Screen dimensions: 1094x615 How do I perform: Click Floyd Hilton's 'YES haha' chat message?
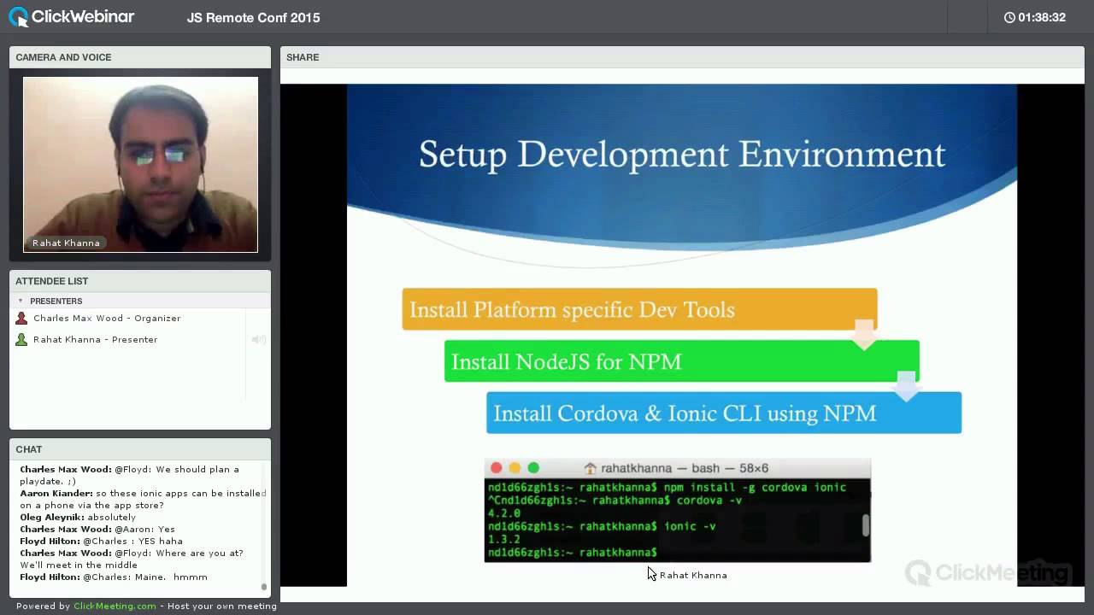pos(101,541)
